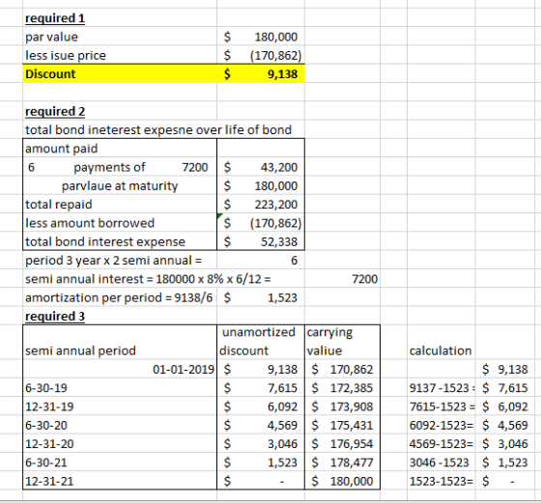
Task: Select calculation text '1523-1523='
Action: (x=441, y=481)
